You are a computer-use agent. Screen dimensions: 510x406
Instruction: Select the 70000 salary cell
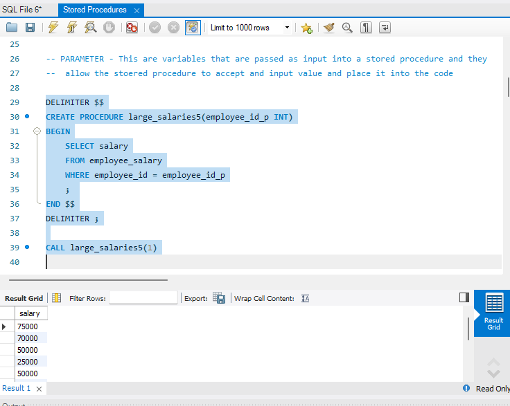(x=31, y=338)
